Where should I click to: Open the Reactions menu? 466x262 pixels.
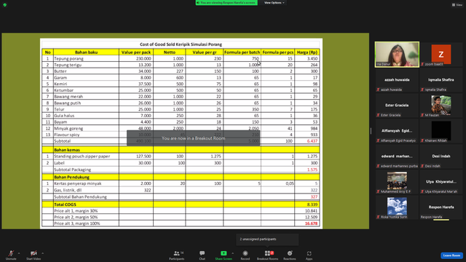[290, 255]
